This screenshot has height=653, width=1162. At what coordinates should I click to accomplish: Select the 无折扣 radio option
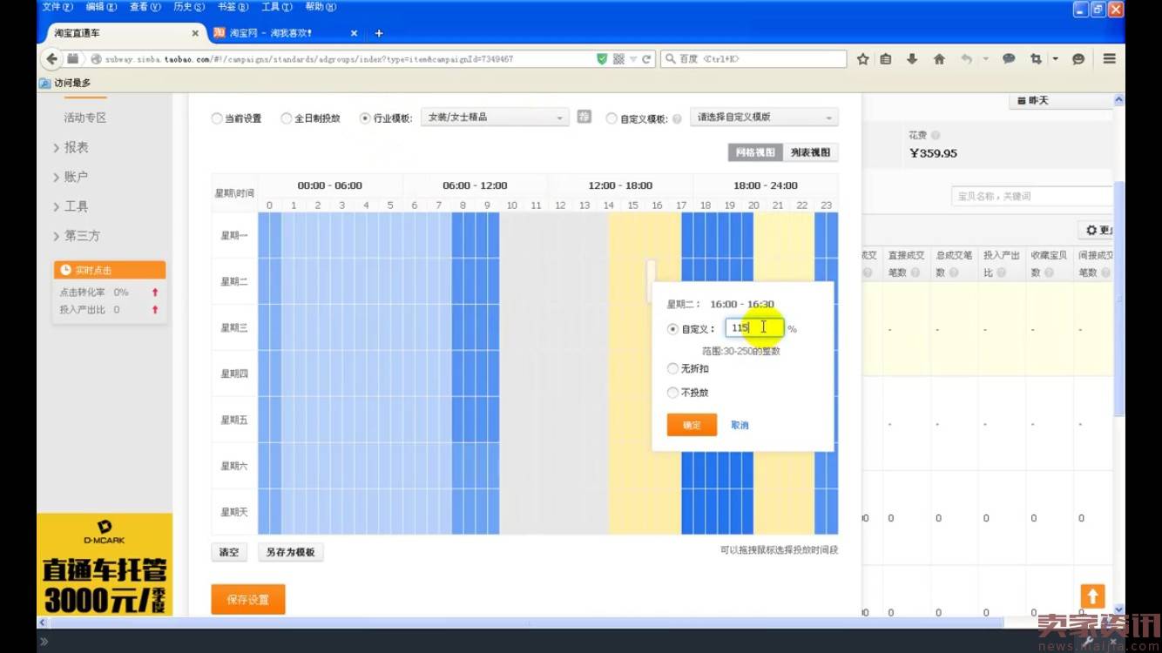(x=672, y=368)
